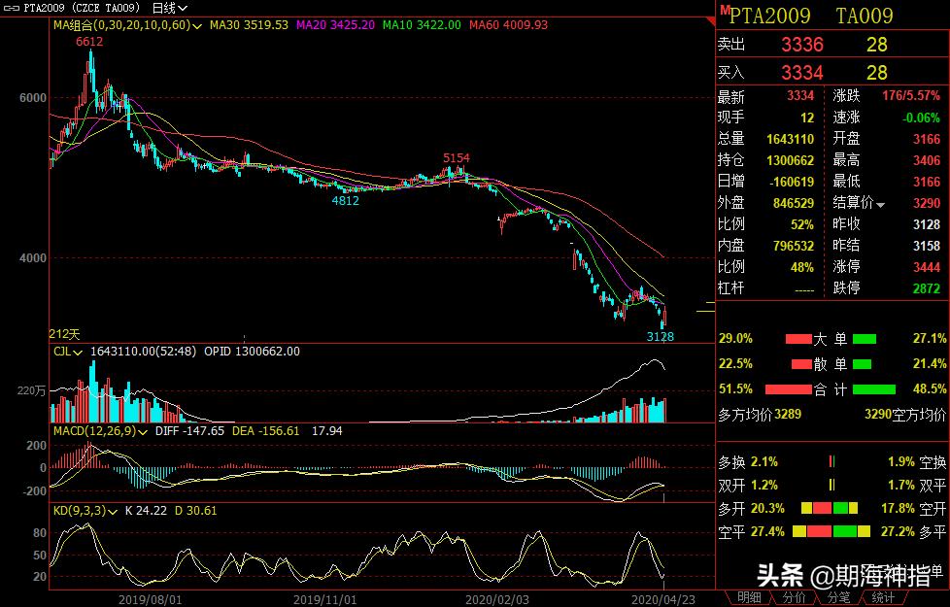
Task: Click the red corner triangle of the chart
Action: point(711,21)
